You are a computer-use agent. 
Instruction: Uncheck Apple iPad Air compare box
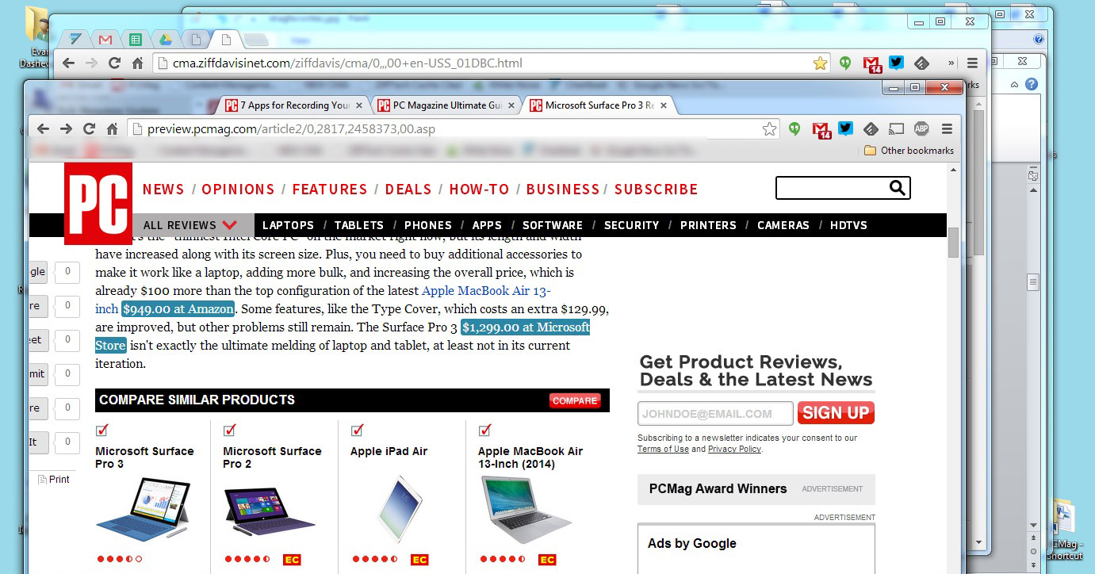(x=357, y=430)
